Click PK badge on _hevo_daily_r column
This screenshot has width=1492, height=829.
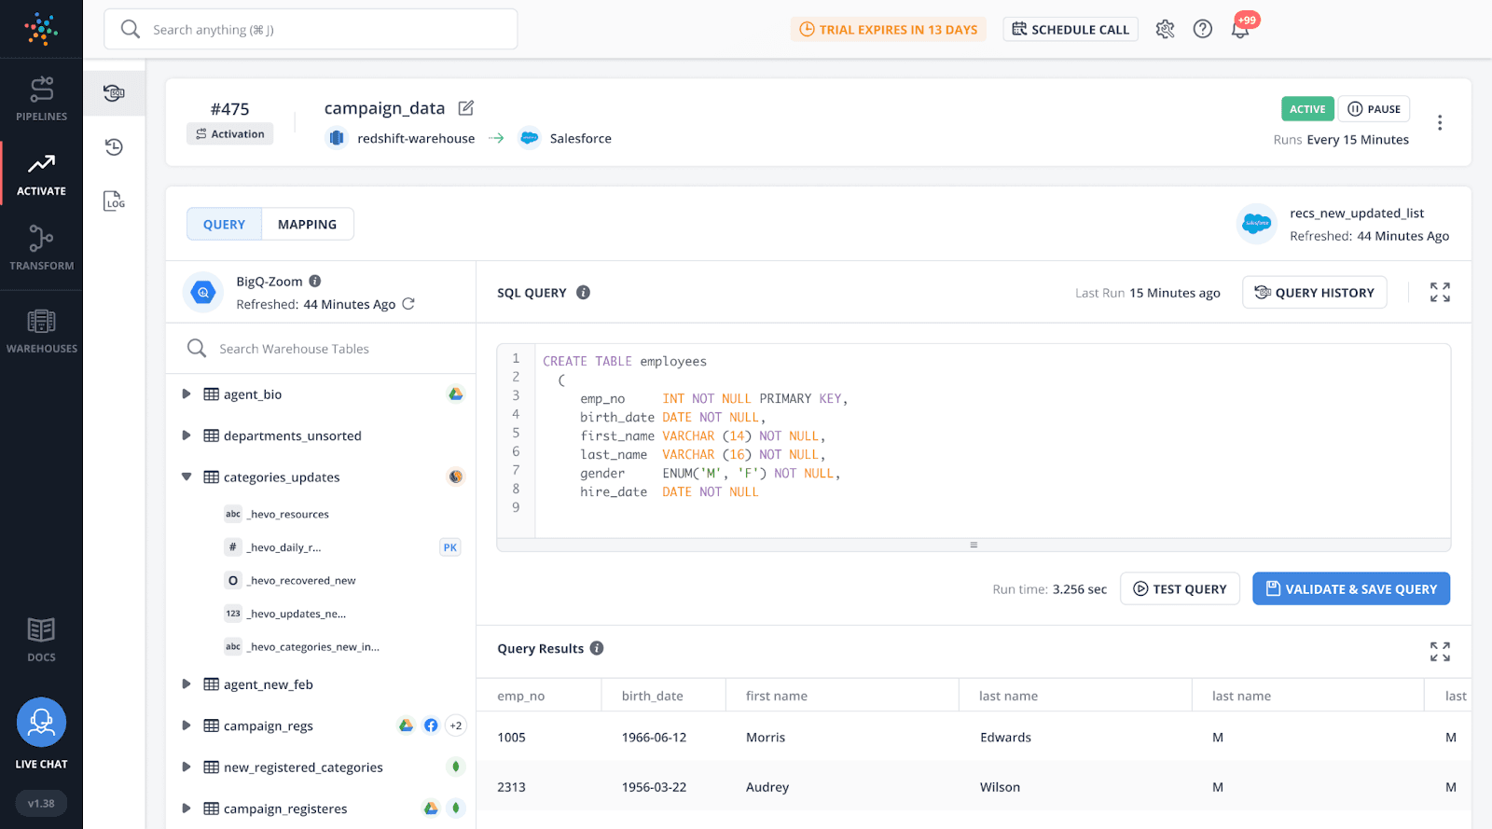[450, 547]
